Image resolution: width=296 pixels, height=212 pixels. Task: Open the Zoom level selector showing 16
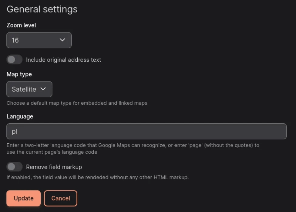[x=39, y=40]
